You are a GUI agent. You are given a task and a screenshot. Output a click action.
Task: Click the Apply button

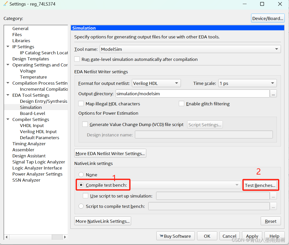click(252, 236)
